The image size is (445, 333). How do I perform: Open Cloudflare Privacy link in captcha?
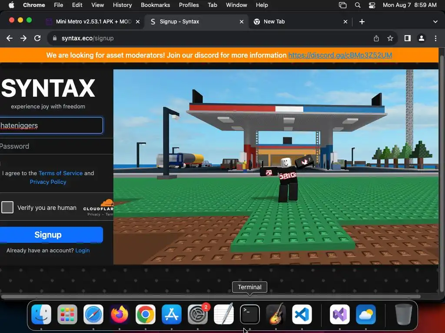pos(94,214)
